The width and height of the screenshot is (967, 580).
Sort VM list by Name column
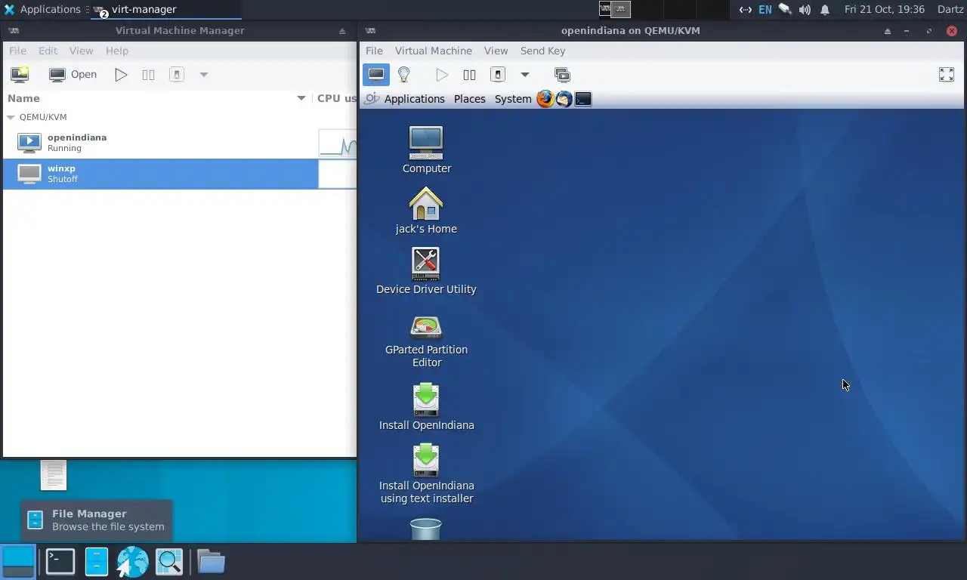point(156,98)
